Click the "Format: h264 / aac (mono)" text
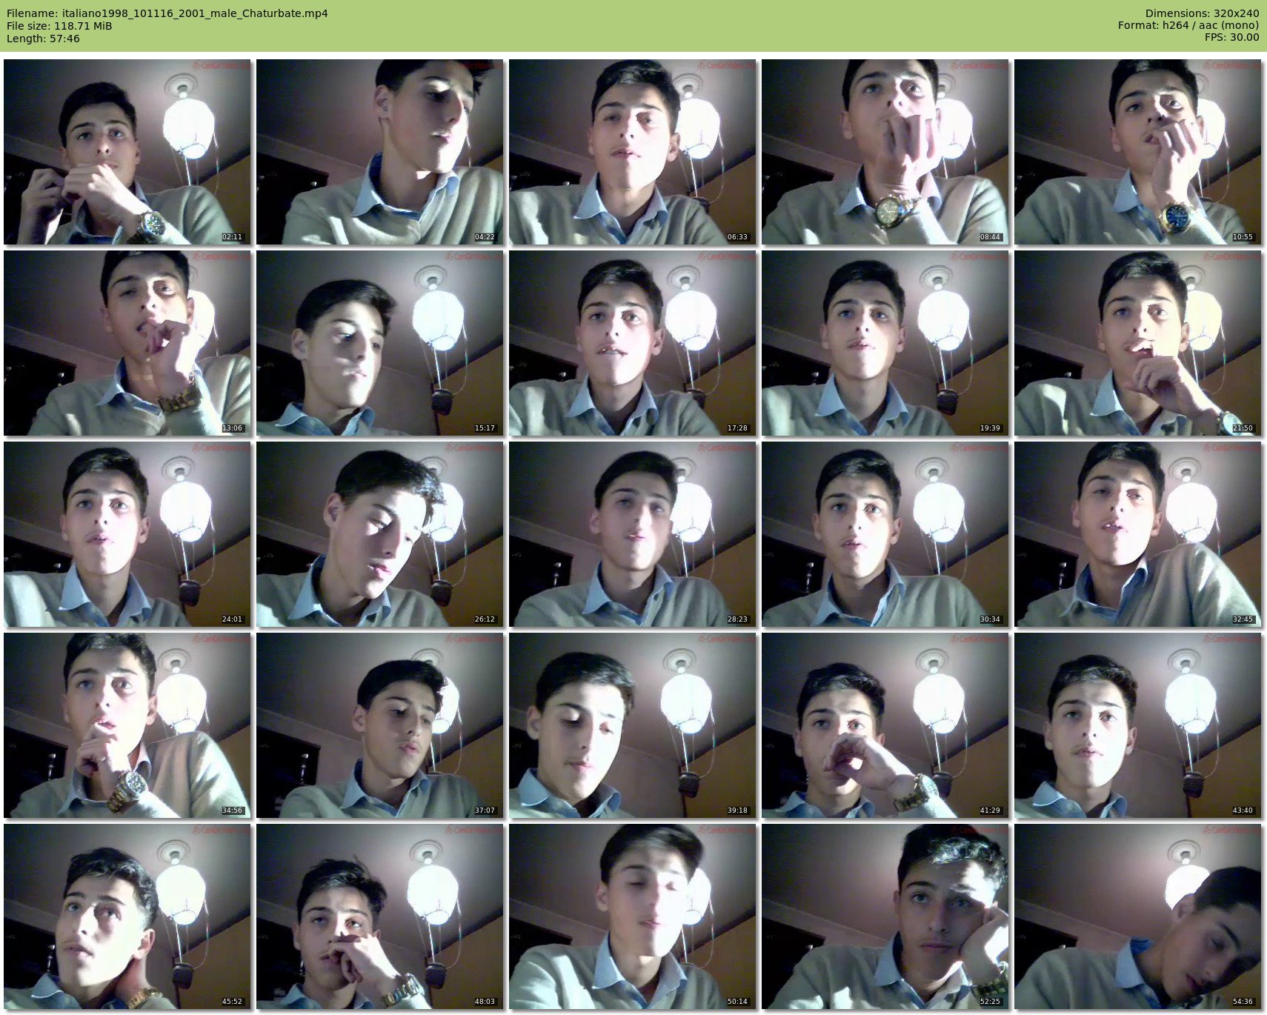 (x=1188, y=26)
